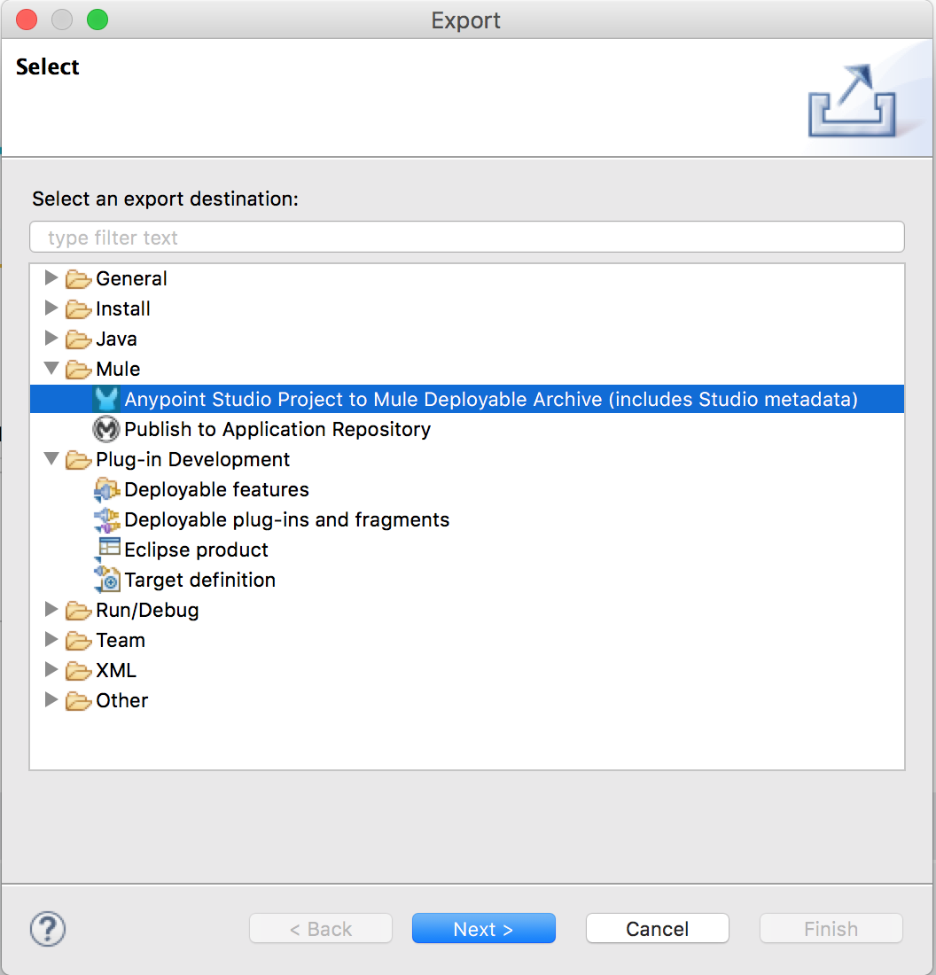Click the Deployable features icon
Image resolution: width=936 pixels, height=975 pixels.
click(106, 489)
